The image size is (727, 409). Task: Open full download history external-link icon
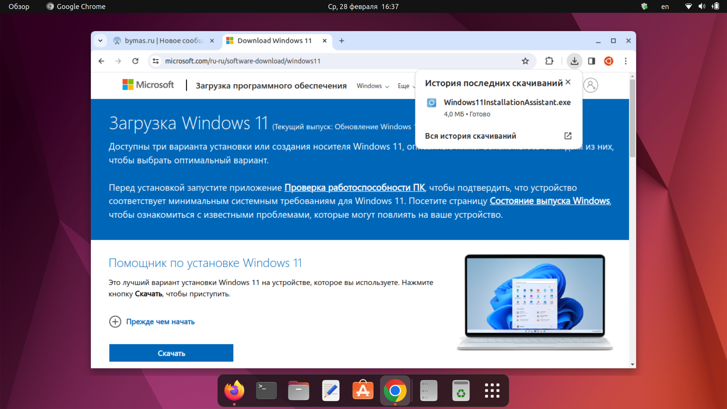[x=568, y=136]
